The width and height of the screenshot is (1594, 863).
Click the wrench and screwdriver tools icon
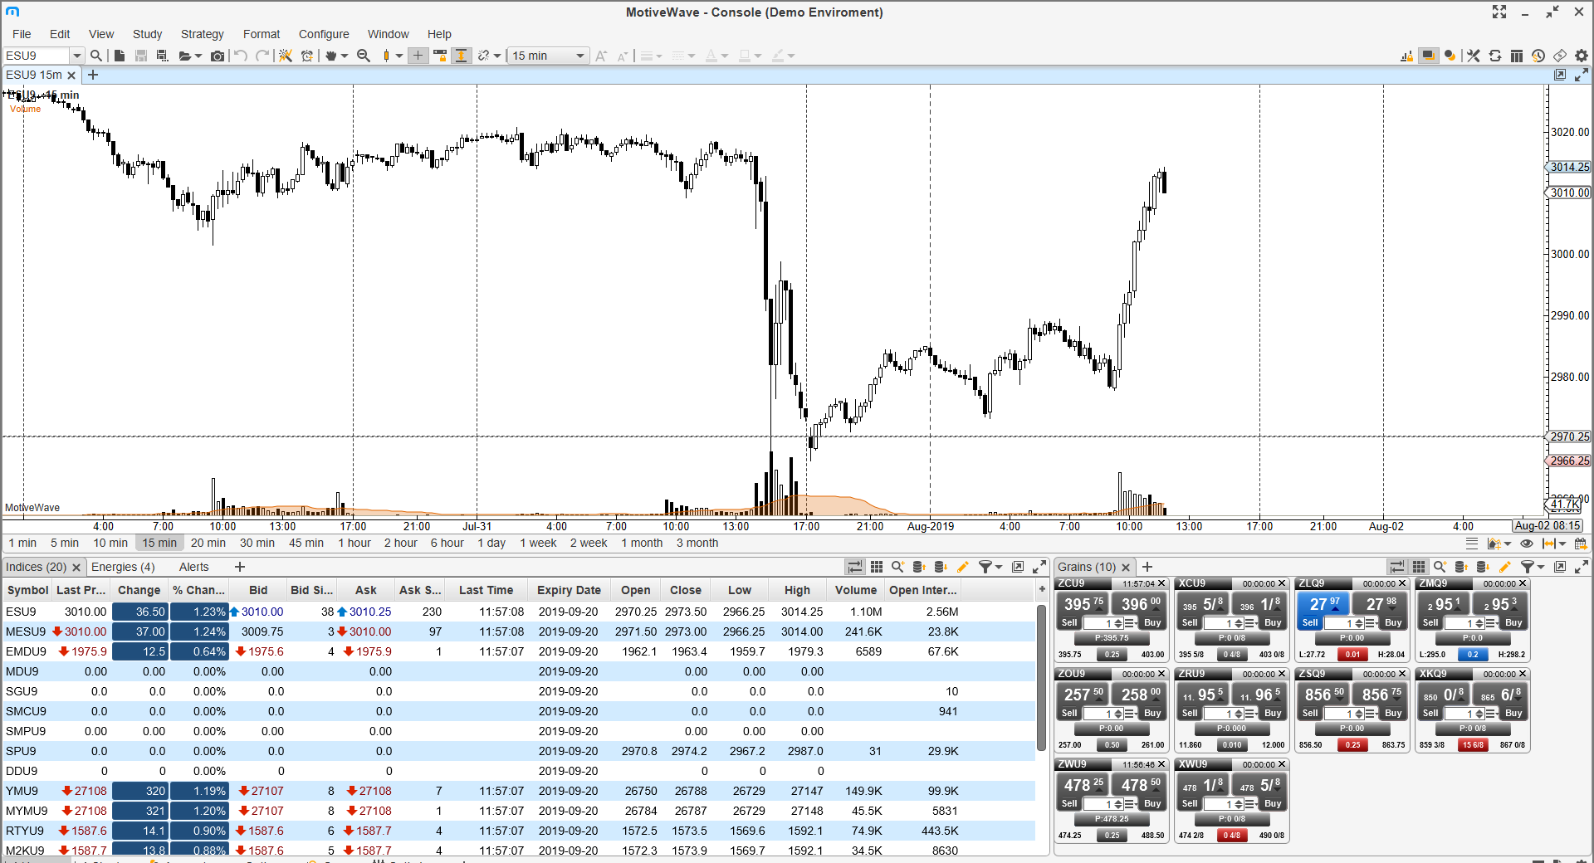click(x=1474, y=56)
